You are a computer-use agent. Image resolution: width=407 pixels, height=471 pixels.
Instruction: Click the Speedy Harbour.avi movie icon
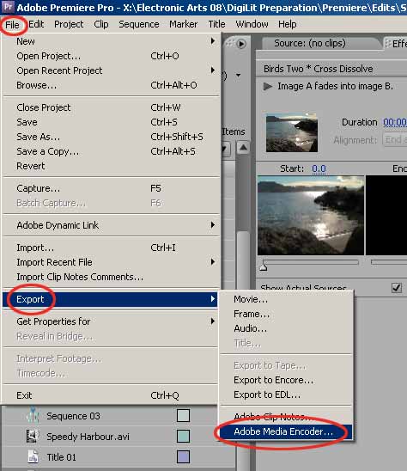[x=33, y=436]
